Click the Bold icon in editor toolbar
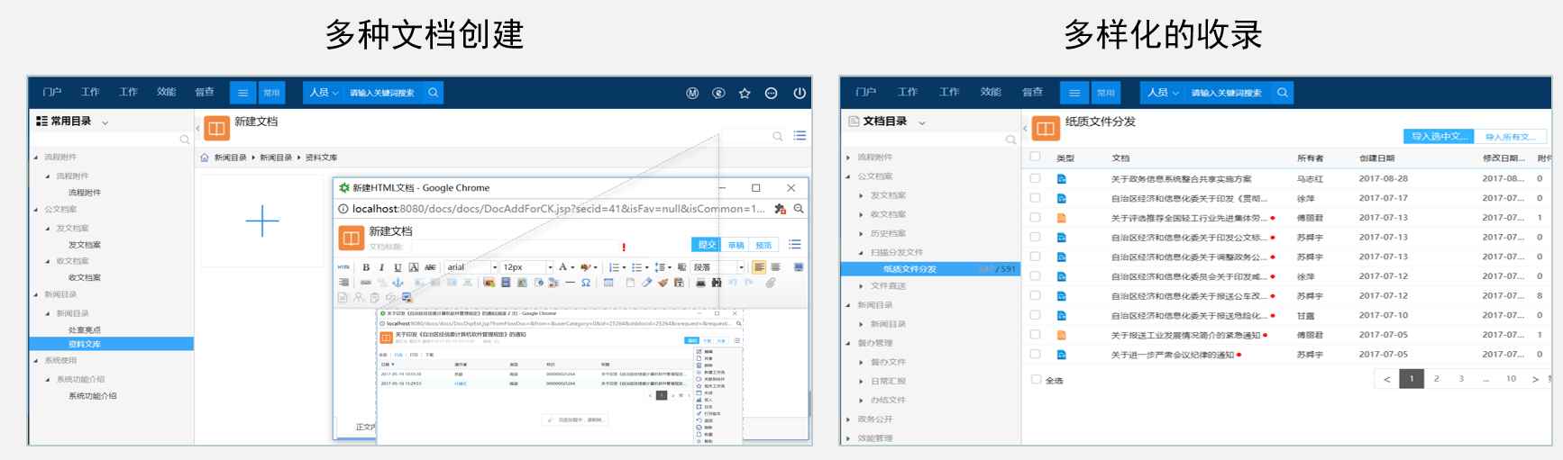1563x460 pixels. [366, 267]
